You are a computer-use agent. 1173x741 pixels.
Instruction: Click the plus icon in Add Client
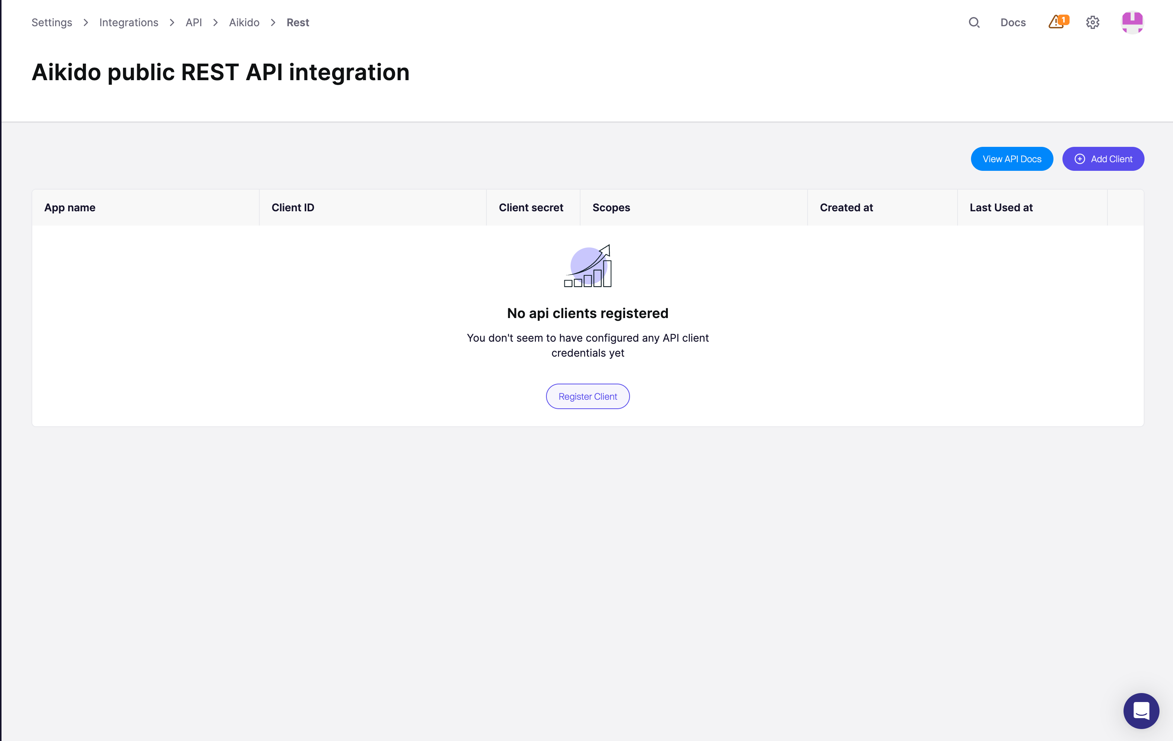(1079, 159)
